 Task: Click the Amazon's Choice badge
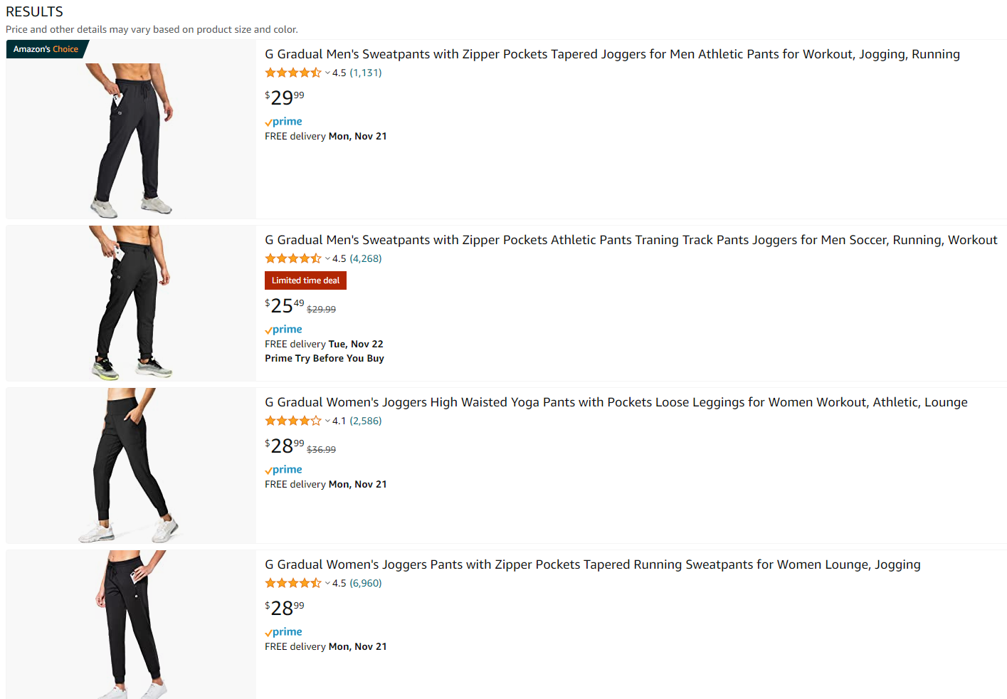coord(47,49)
